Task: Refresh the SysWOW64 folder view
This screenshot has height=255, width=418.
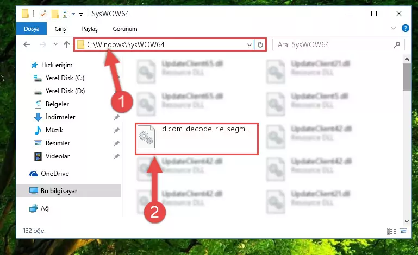Action: tap(260, 44)
